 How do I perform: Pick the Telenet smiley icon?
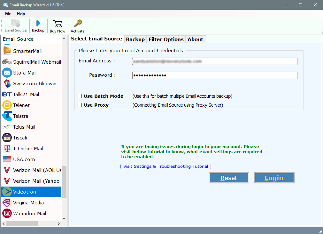click(x=7, y=105)
